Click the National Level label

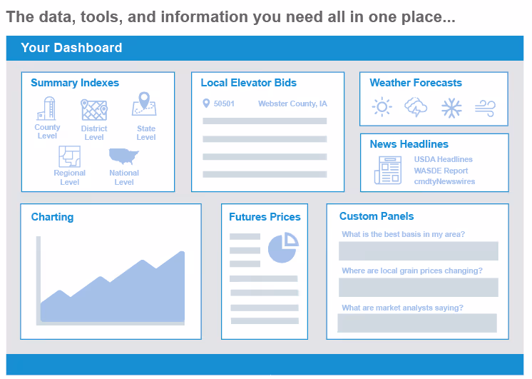tap(124, 177)
